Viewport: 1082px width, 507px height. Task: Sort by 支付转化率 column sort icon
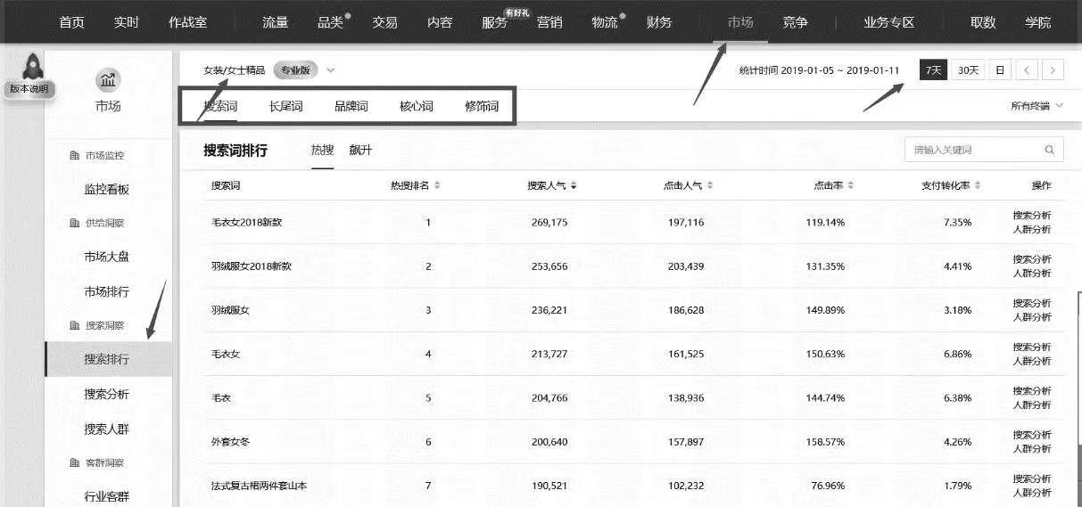tap(978, 185)
